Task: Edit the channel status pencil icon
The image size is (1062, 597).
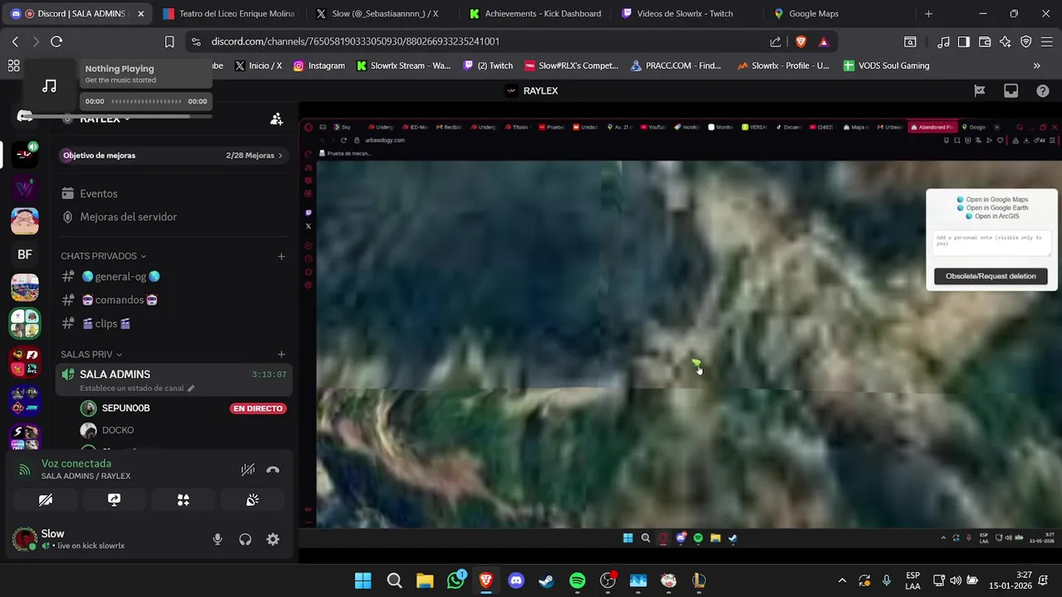Action: 191,388
